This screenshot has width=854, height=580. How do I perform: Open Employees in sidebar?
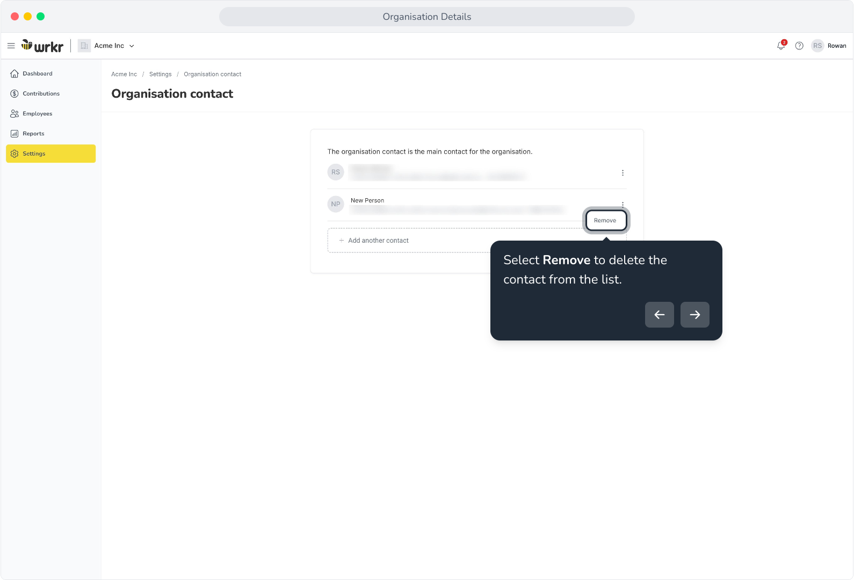tap(50, 113)
